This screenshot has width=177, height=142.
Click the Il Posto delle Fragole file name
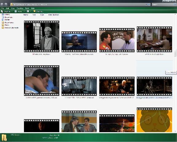[x=41, y=54]
